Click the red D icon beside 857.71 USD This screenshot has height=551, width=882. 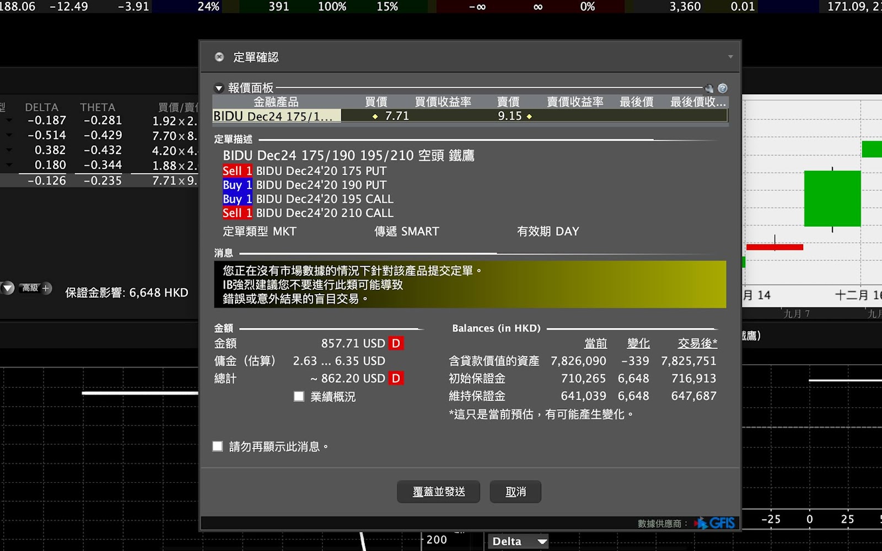(396, 343)
